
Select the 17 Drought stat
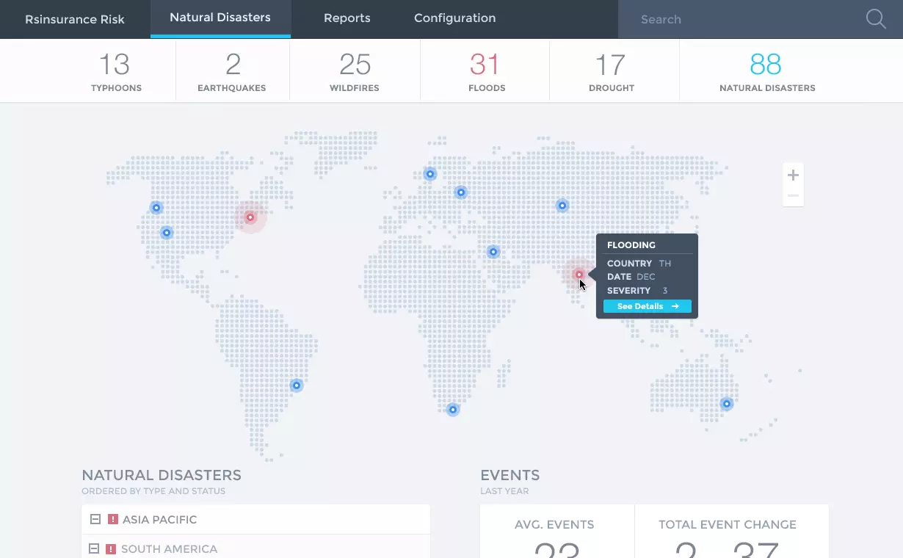[x=612, y=71]
